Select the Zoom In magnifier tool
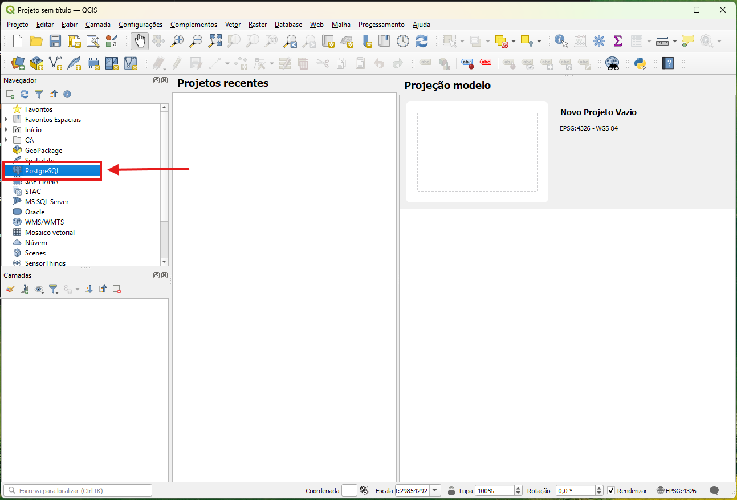 (x=177, y=41)
